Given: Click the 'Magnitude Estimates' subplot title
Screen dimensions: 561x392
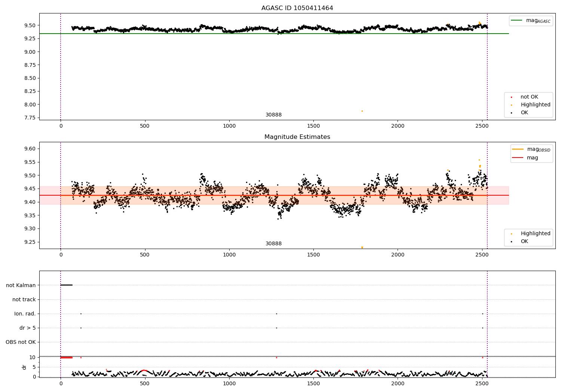Looking at the screenshot, I should coord(297,137).
